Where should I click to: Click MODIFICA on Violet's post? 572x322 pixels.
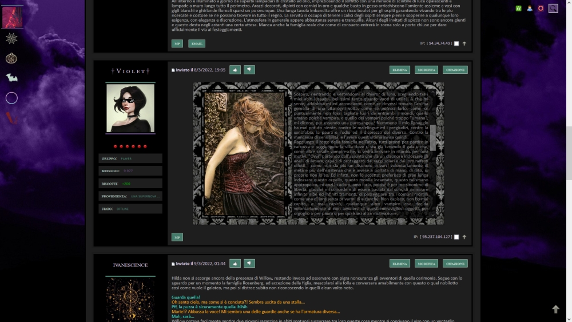coord(426,70)
